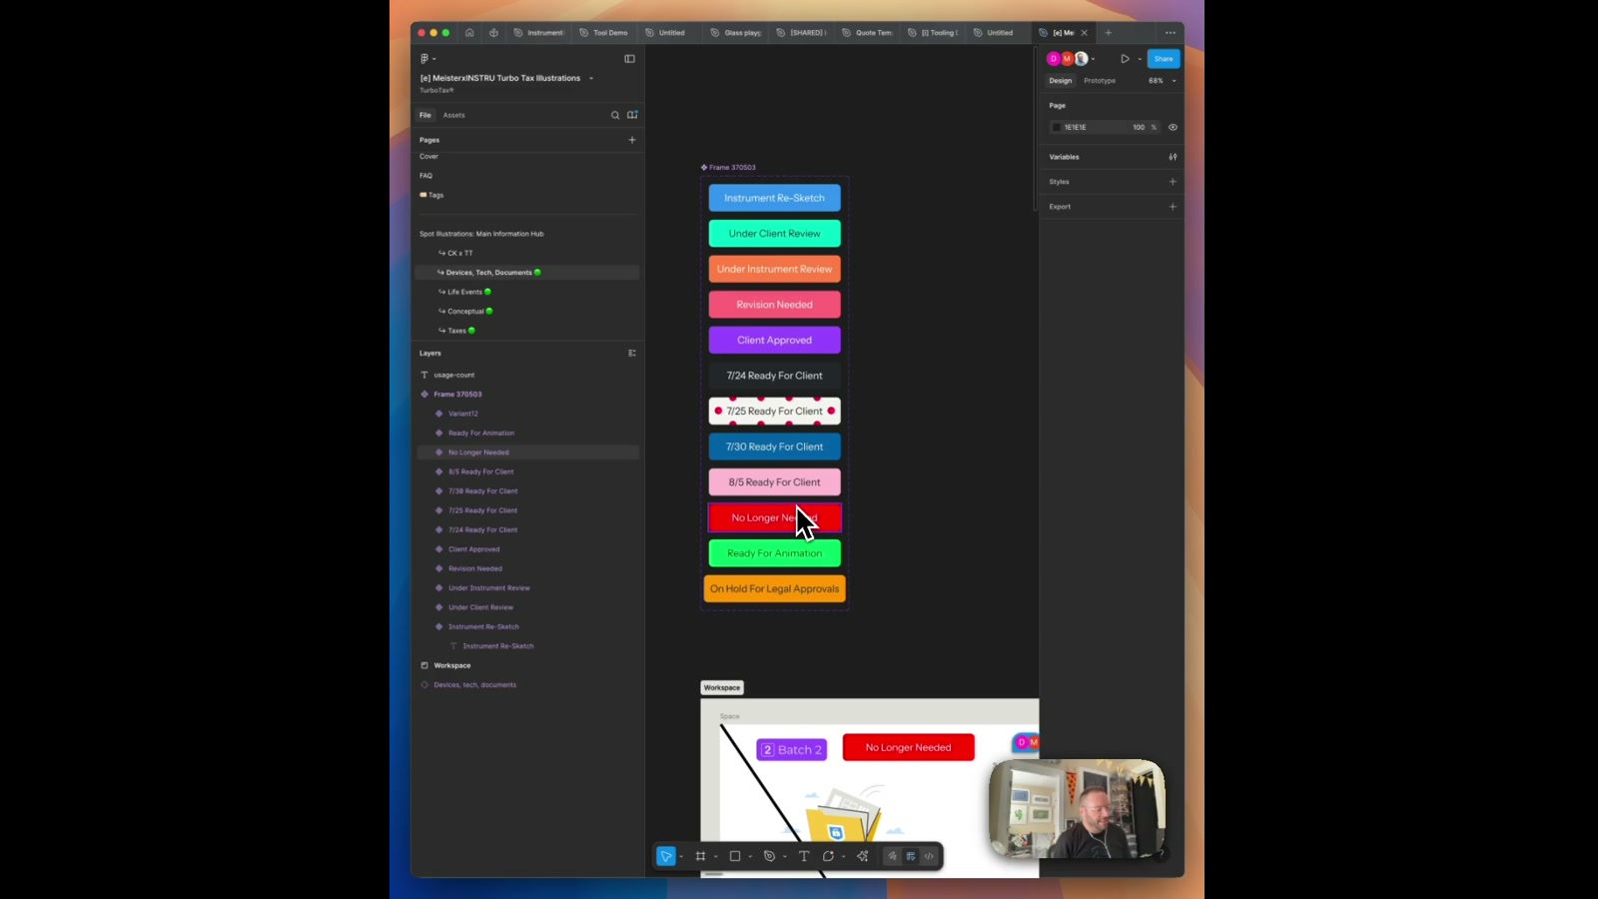
Task: Expand the present options dropdown arrow
Action: 1140,59
